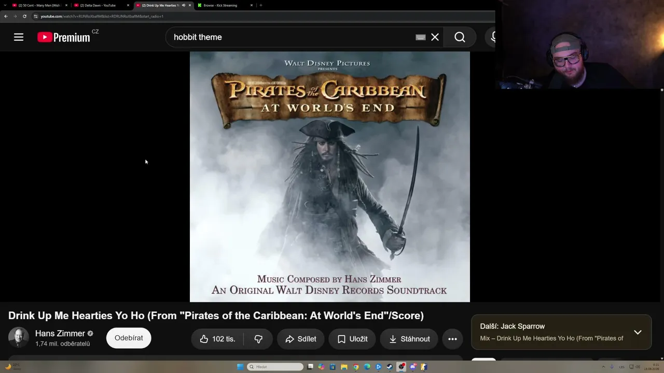The image size is (664, 373).
Task: Open the weather widget on taskbar
Action: coord(13,367)
